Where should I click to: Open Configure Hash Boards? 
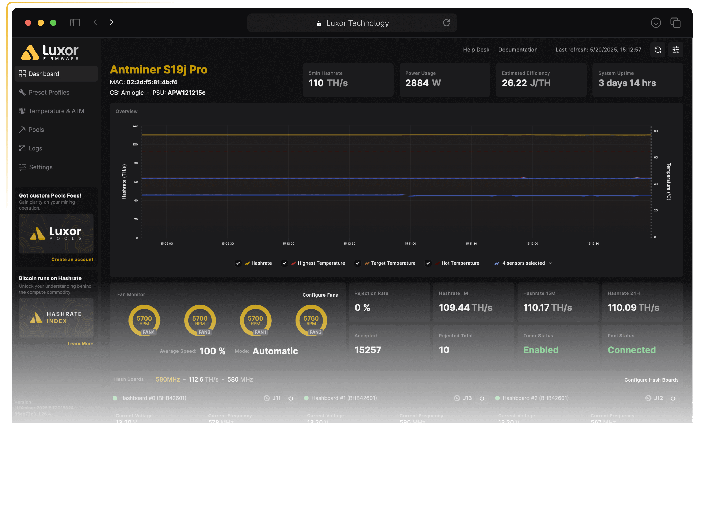(651, 379)
